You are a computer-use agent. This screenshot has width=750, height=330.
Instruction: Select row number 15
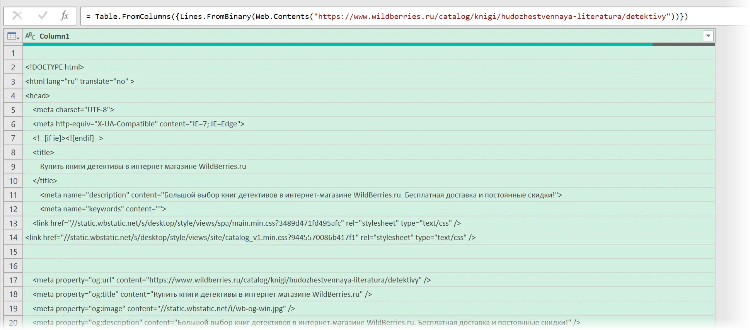13,252
